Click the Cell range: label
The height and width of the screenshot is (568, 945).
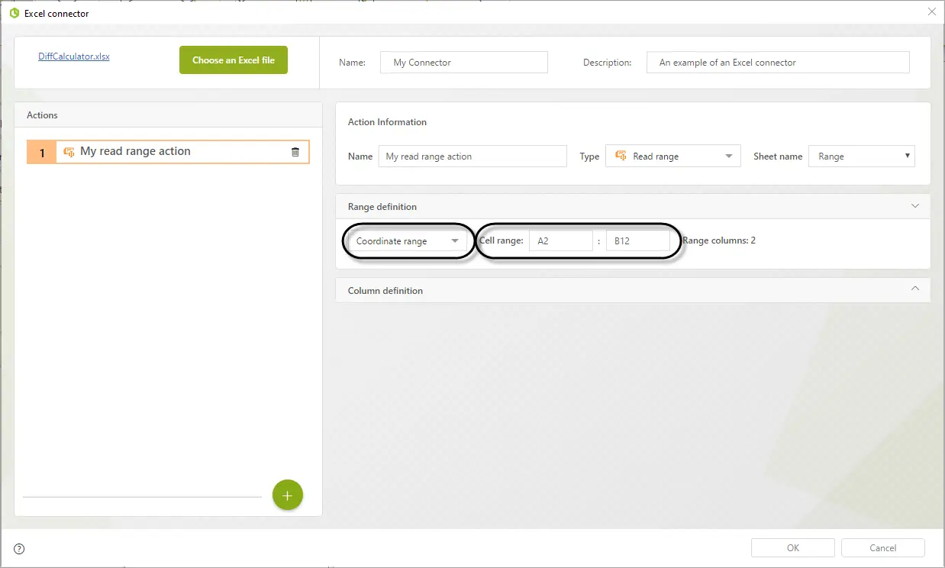[x=502, y=240]
